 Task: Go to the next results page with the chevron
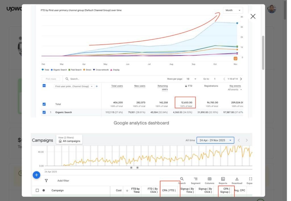click(241, 79)
